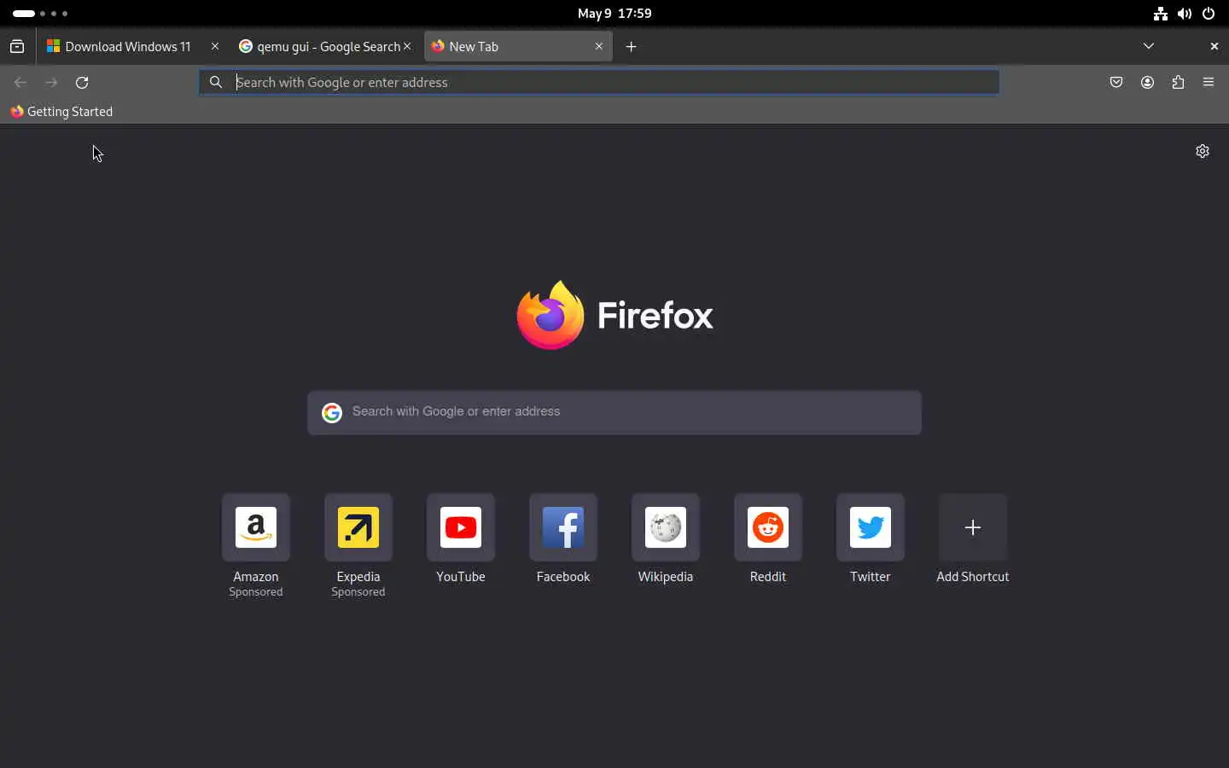Open the clock showing May 9 17:59

pyautogui.click(x=614, y=14)
